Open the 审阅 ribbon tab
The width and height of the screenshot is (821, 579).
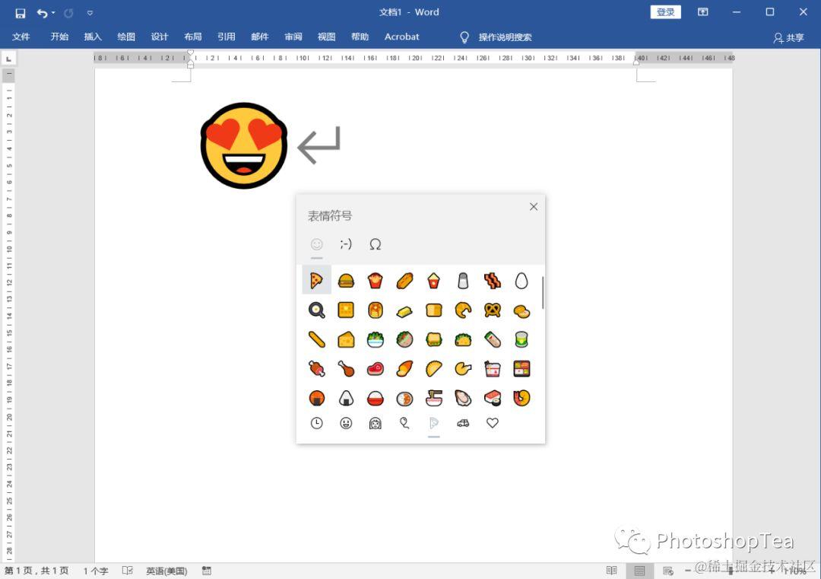[x=293, y=37]
